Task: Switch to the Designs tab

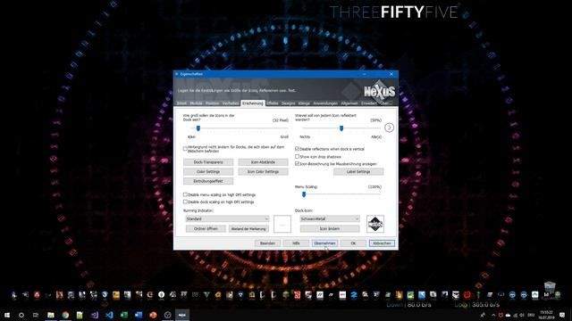Action: [x=288, y=103]
